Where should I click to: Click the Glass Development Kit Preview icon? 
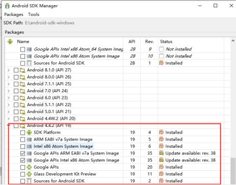click(x=29, y=174)
